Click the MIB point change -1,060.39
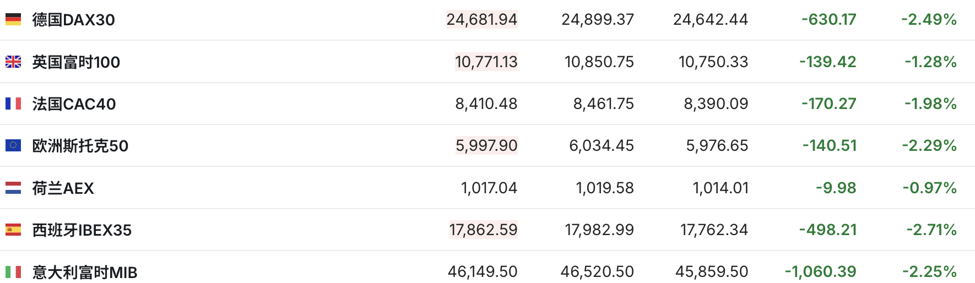The image size is (975, 283). [x=820, y=271]
